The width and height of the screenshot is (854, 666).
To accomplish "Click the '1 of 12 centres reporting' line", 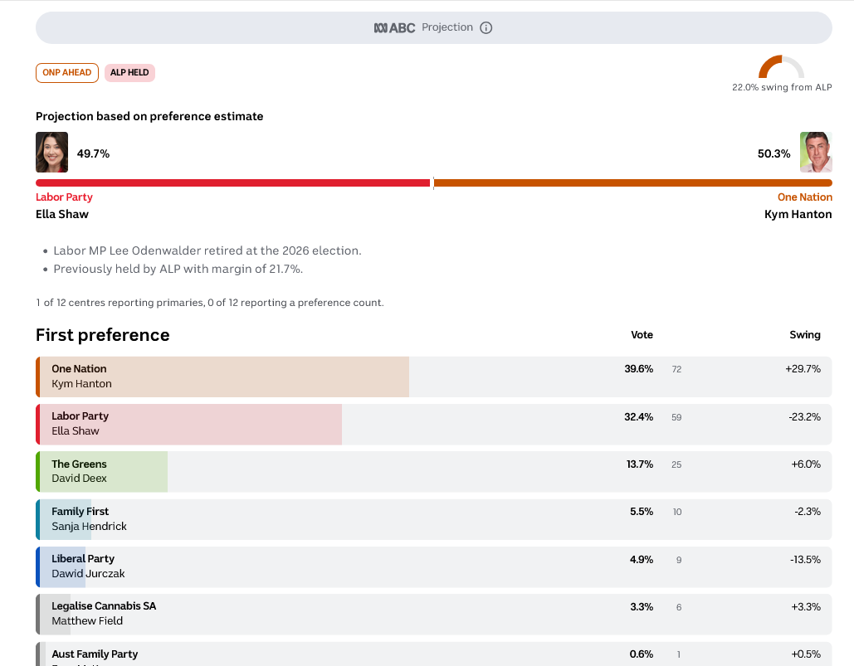I will (x=210, y=303).
